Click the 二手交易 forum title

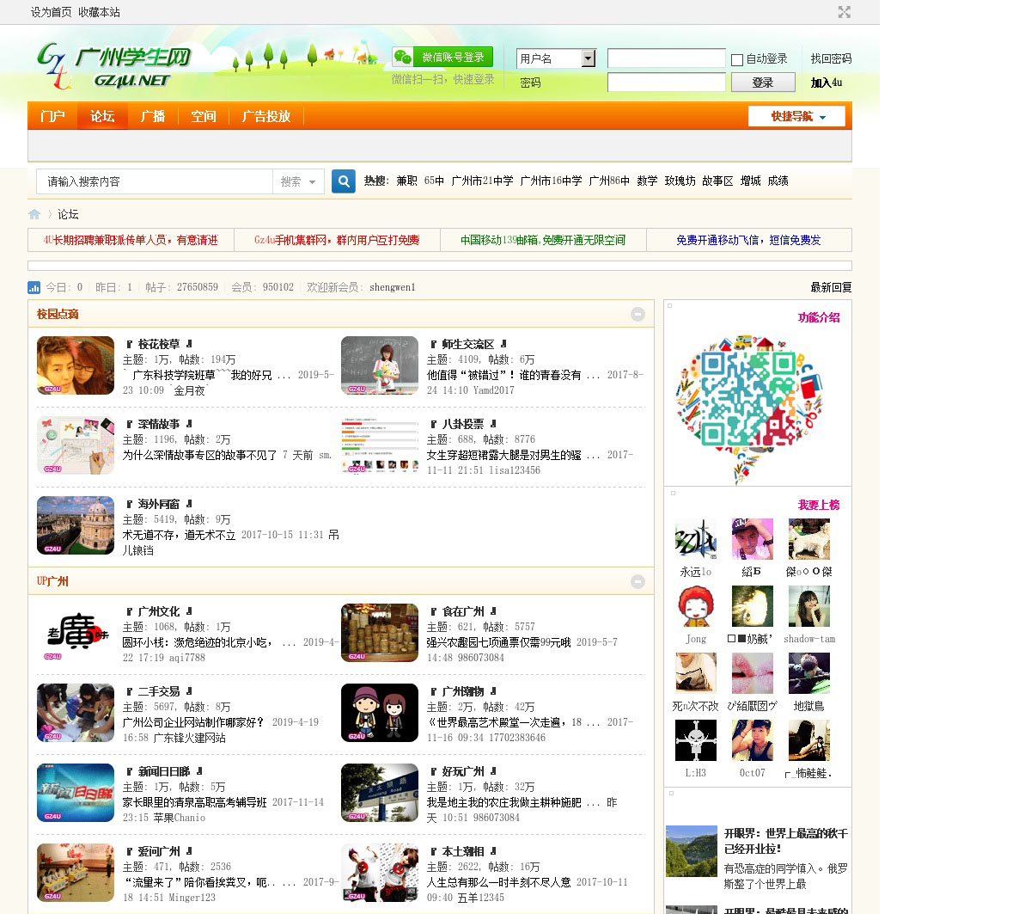[159, 691]
